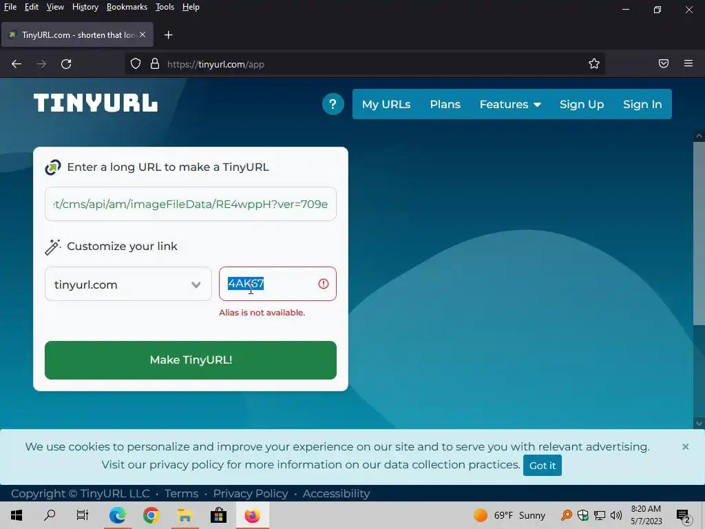Click the Firefox taskbar icon
Screen dimensions: 705x529
click(252, 515)
